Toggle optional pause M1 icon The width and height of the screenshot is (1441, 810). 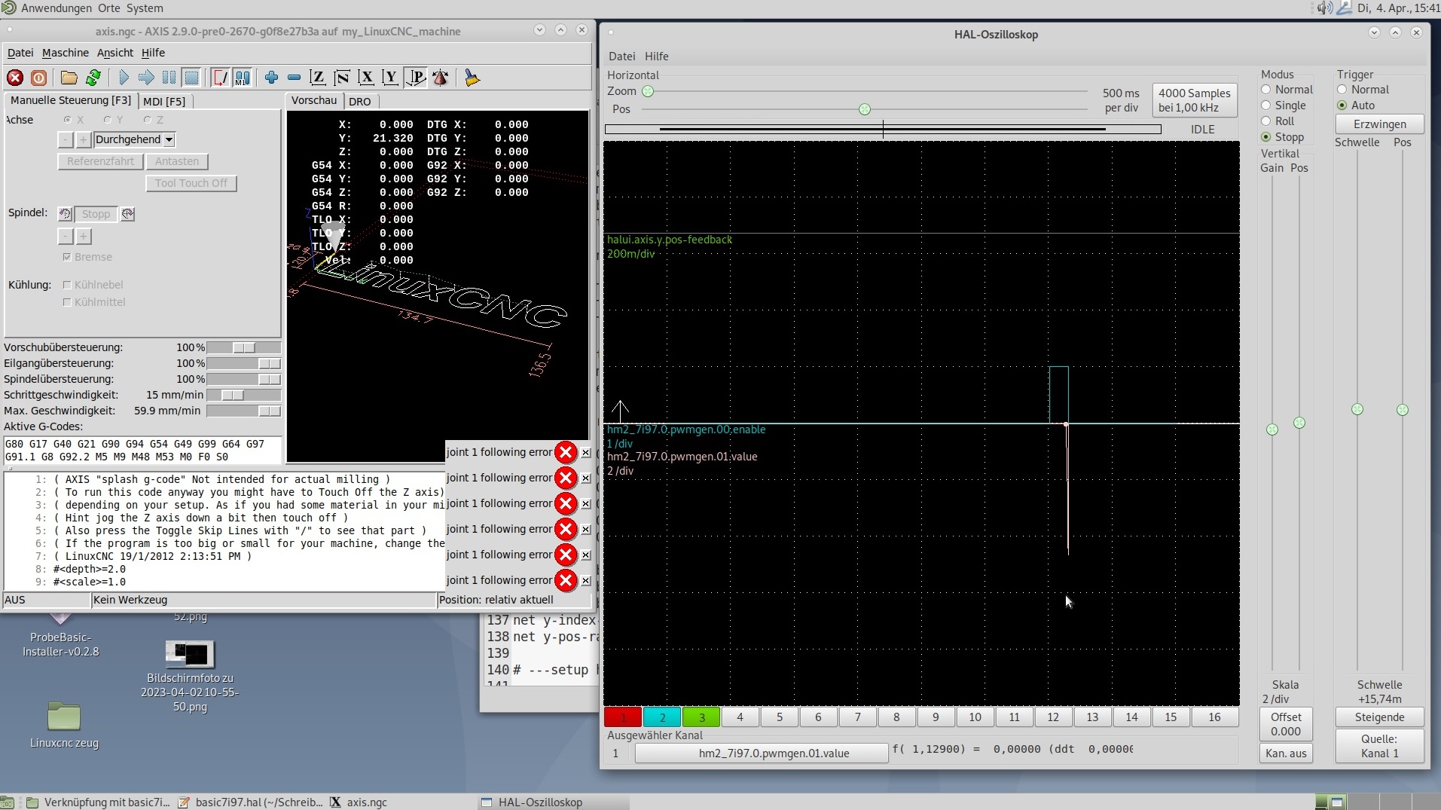243,78
